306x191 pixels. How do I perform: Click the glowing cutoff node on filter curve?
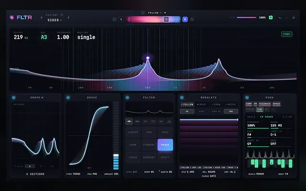(x=148, y=58)
